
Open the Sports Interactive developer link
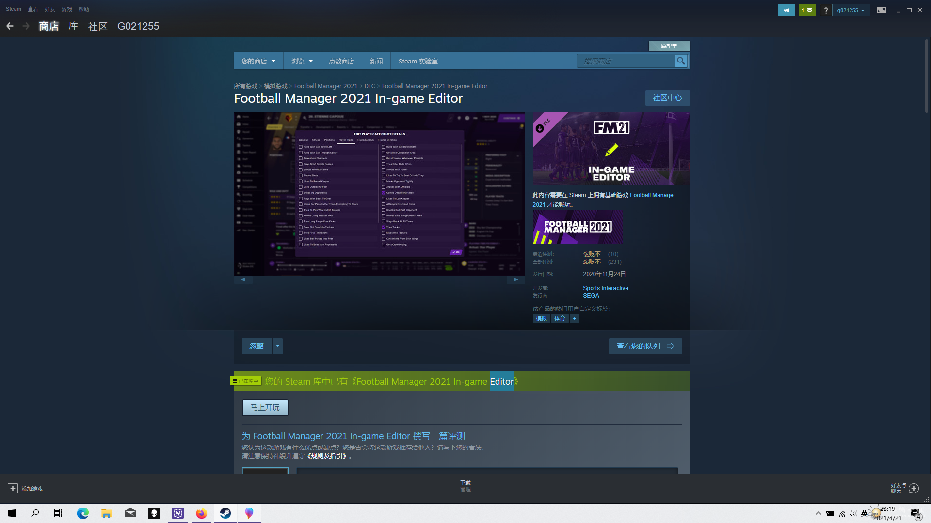coord(606,288)
